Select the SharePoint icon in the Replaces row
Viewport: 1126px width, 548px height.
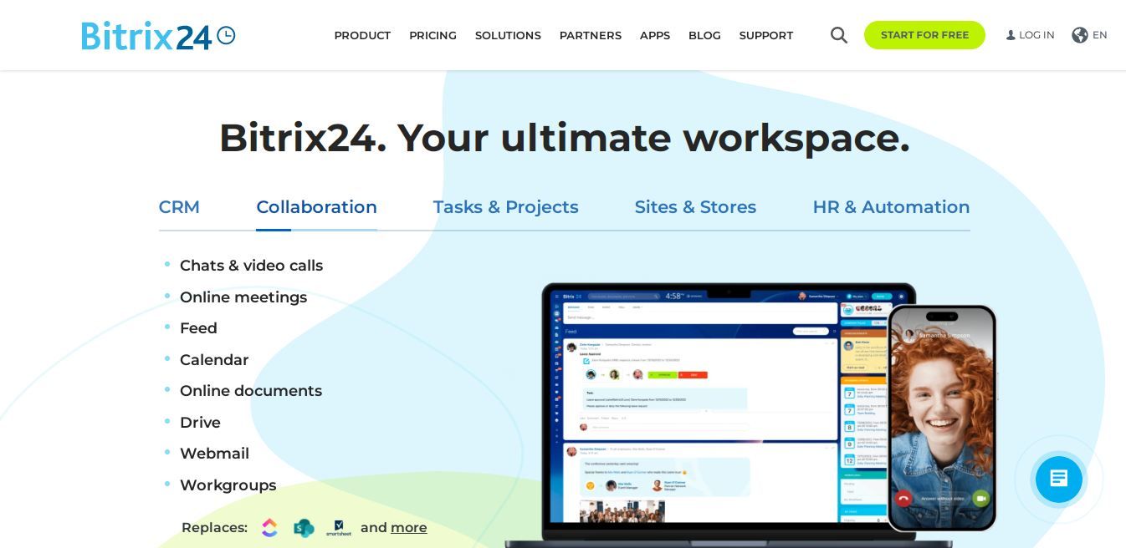pos(304,527)
